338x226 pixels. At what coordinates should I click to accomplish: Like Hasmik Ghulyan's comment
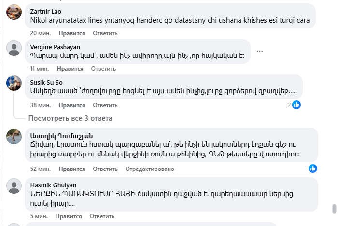tap(69, 217)
